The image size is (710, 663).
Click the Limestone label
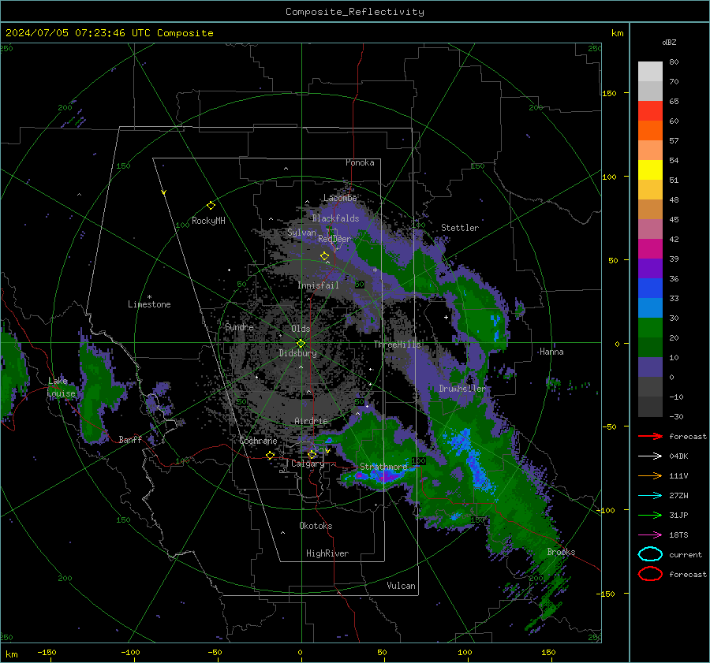149,304
